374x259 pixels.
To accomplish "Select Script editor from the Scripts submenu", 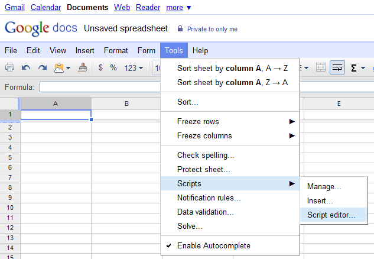I will (331, 215).
